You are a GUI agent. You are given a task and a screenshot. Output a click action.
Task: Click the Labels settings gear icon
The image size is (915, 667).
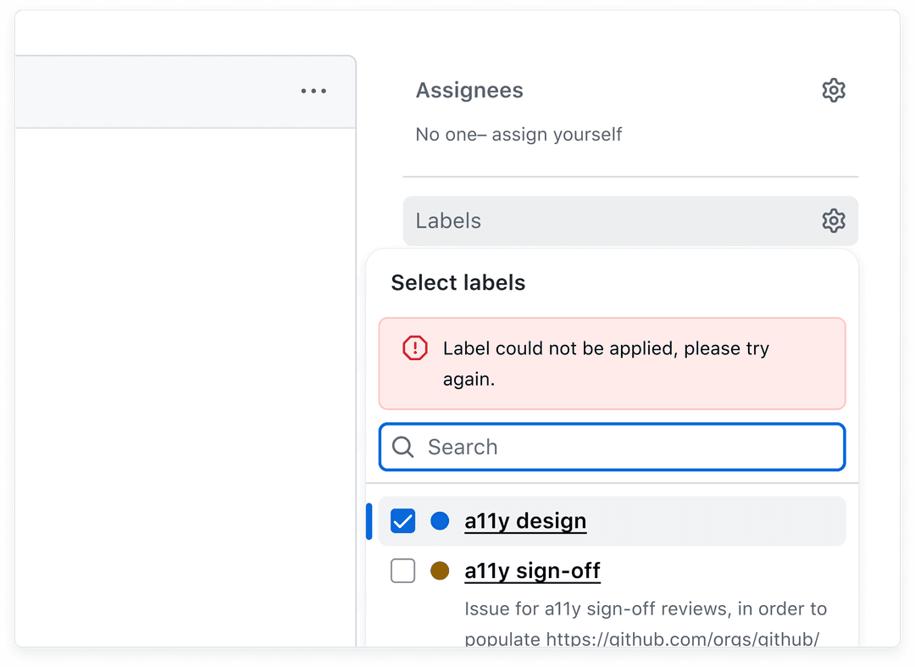(834, 220)
